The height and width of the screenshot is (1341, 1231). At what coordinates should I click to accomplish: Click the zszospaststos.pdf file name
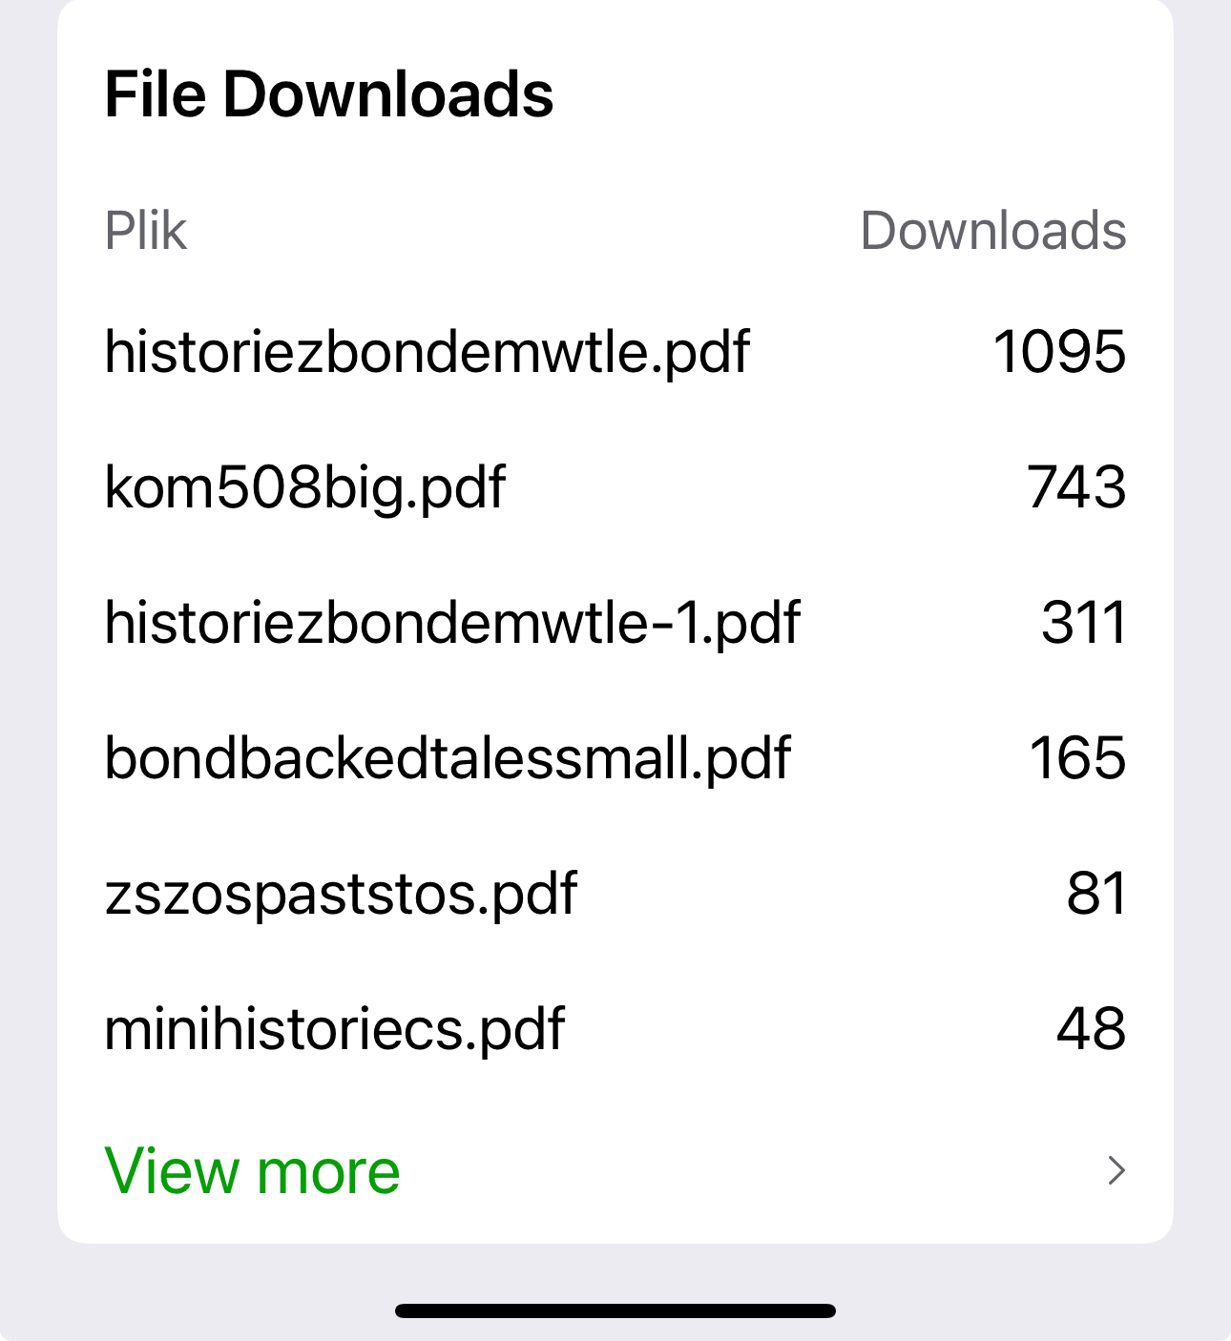tap(340, 894)
